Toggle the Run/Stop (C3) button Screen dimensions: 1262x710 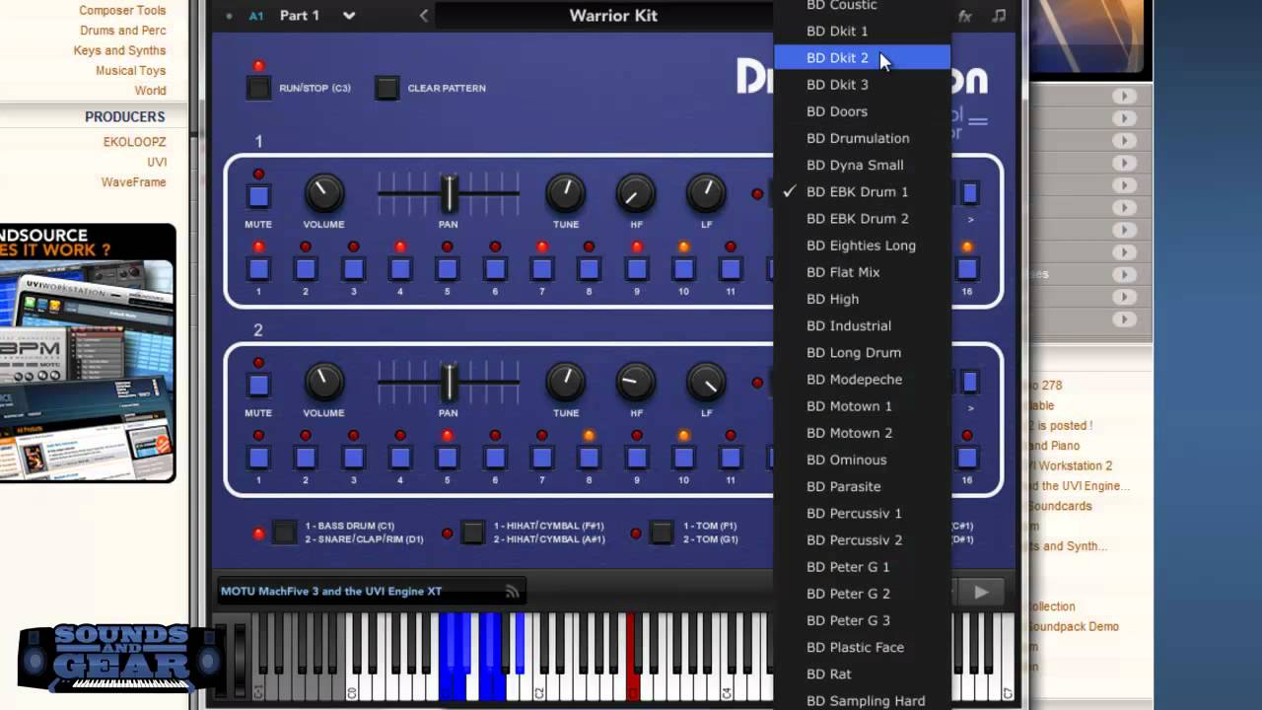[258, 88]
